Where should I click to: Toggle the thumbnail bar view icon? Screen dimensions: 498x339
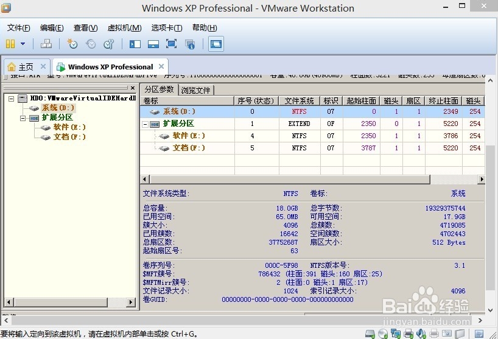click(153, 44)
